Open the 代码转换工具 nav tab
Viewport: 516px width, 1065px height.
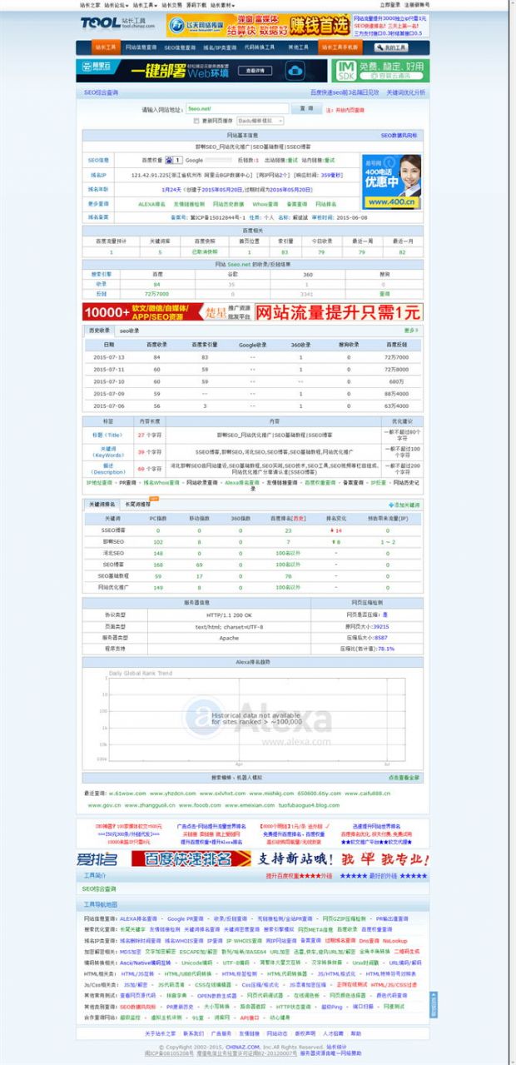[261, 47]
